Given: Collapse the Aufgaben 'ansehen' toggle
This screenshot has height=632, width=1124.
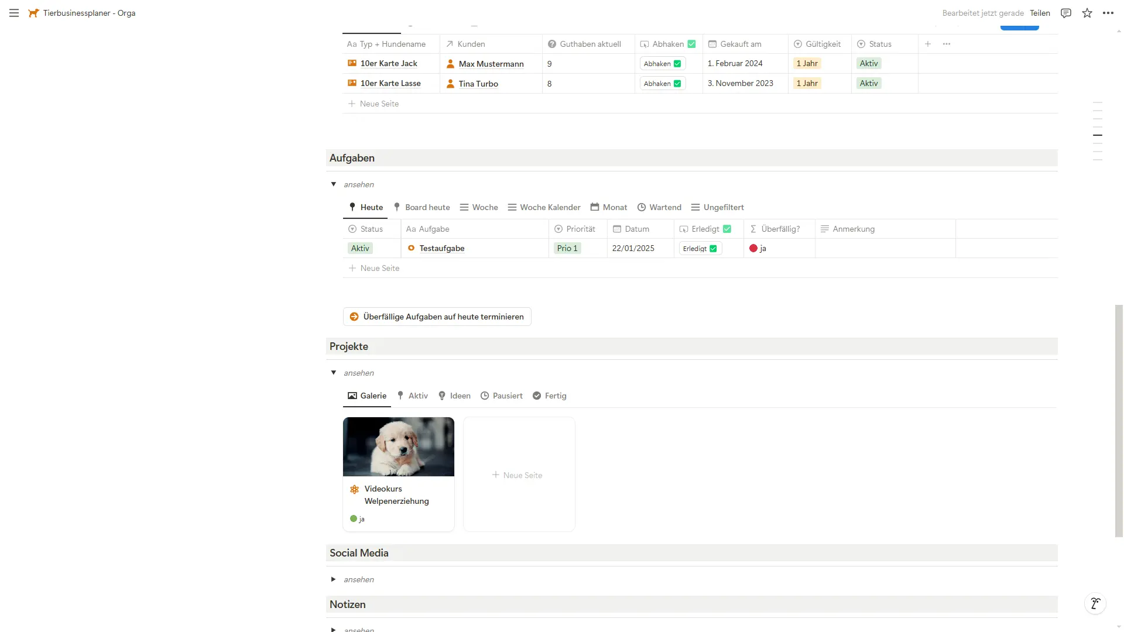Looking at the screenshot, I should (334, 184).
